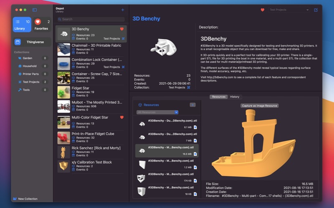Open the Household collection
Image resolution: width=334 pixels, height=208 pixels.
(32, 66)
